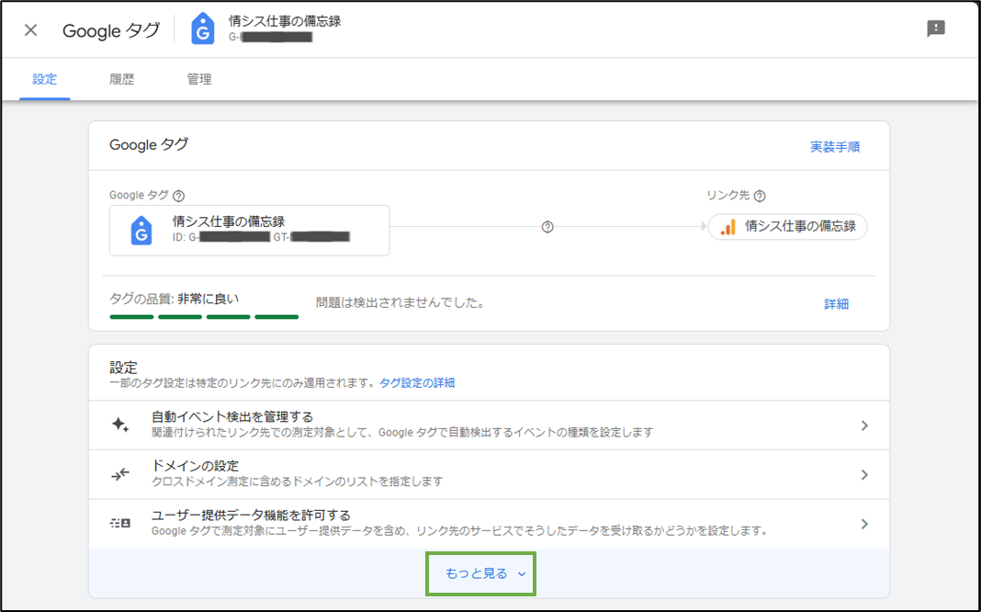Click the blue Google tag icon in header
The image size is (981, 612).
click(x=203, y=28)
